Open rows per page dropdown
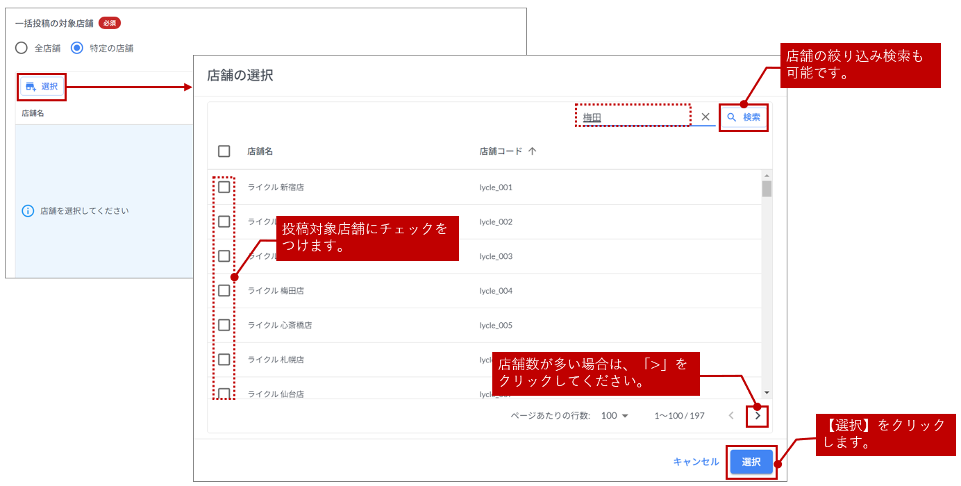This screenshot has height=486, width=961. coord(615,416)
